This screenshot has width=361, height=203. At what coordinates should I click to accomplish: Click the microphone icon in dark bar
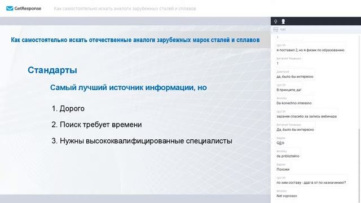tap(276, 21)
